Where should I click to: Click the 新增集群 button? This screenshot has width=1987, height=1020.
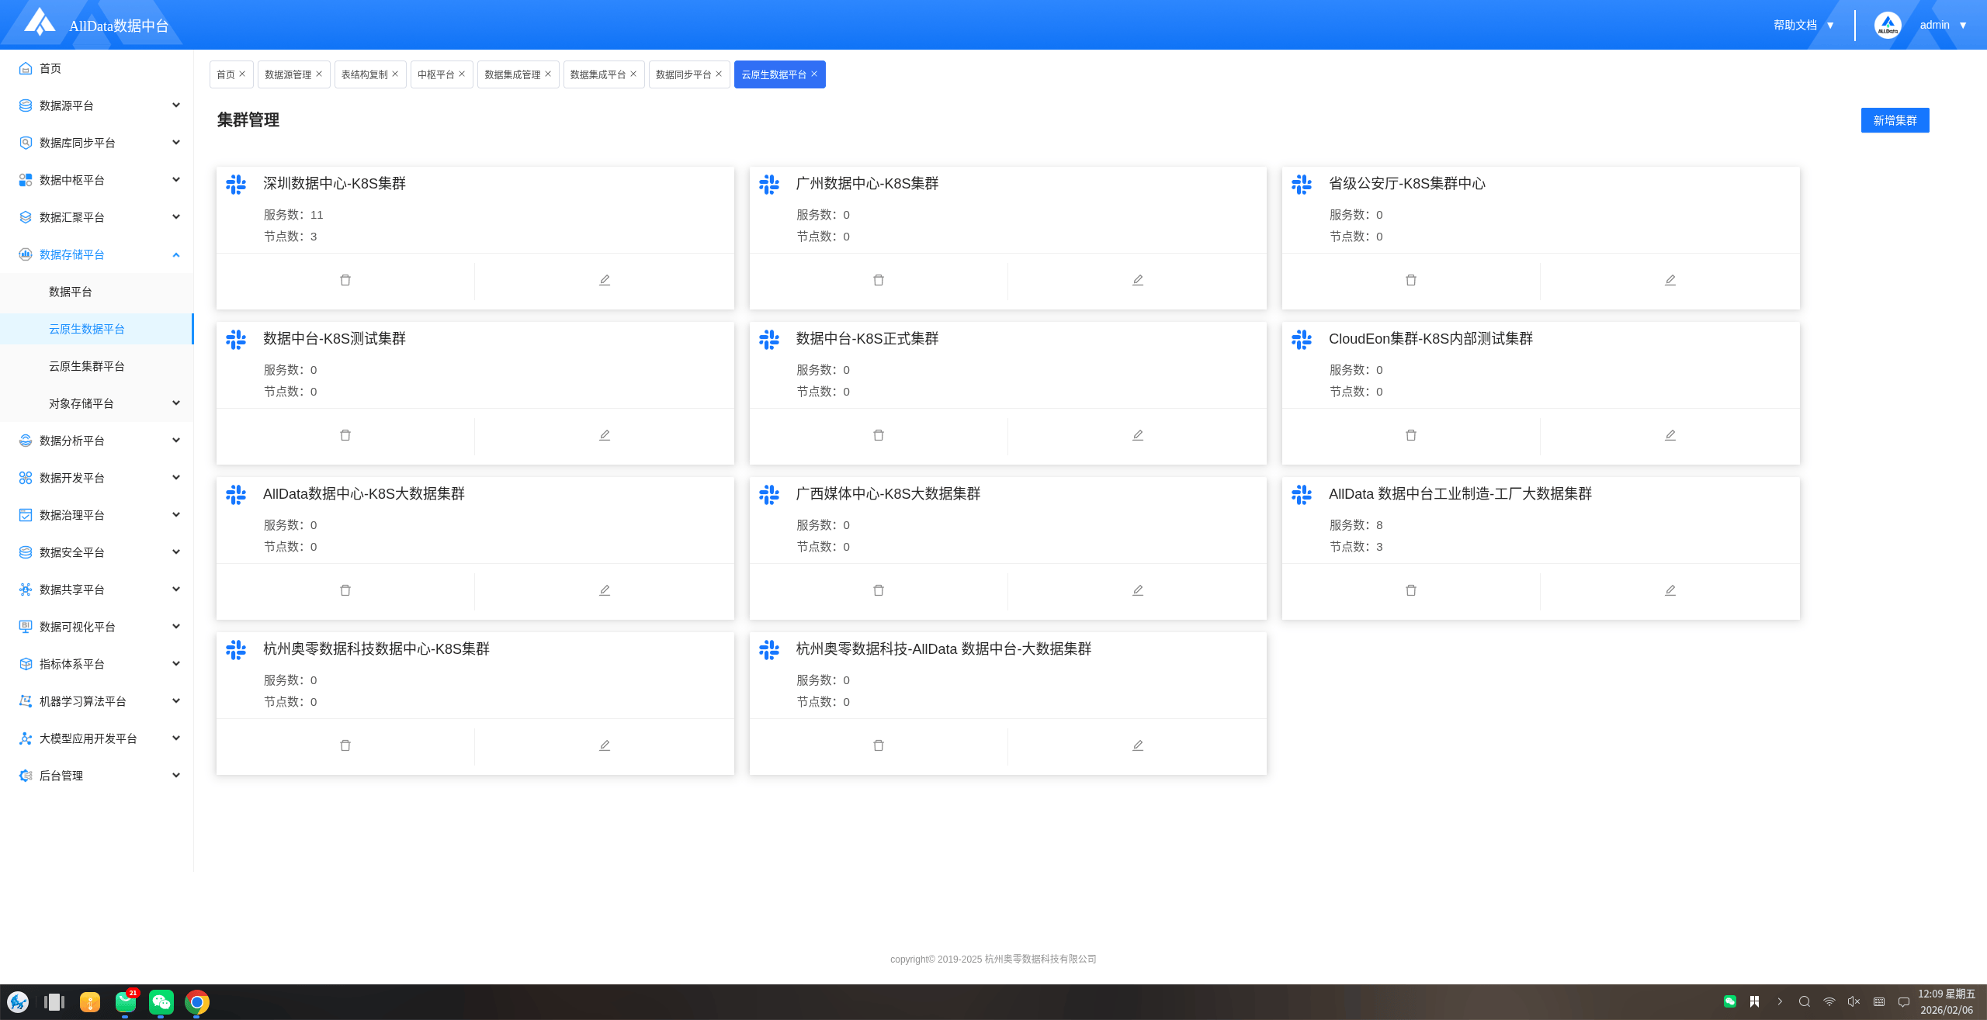click(1895, 120)
